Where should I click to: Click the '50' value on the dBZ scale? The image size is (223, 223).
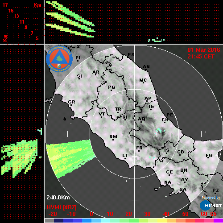coord(185,214)
